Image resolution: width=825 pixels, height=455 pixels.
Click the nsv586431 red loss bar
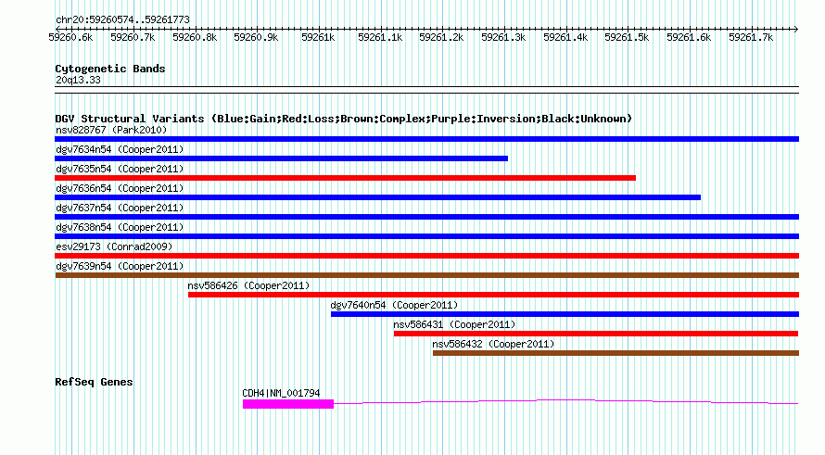(596, 334)
